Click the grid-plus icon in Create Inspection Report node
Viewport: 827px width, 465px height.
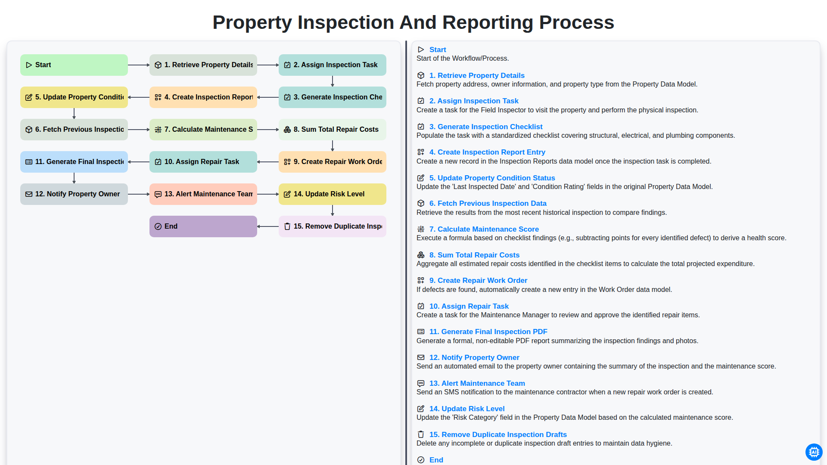click(x=158, y=97)
